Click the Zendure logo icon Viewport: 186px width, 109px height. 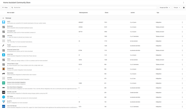3,83
